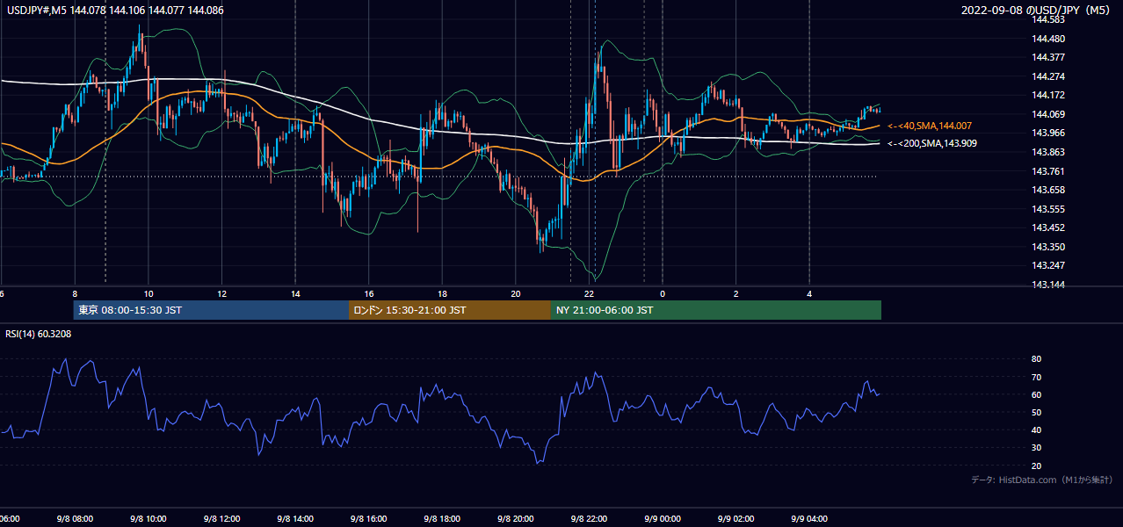Click price axis value 144.377

point(1049,57)
